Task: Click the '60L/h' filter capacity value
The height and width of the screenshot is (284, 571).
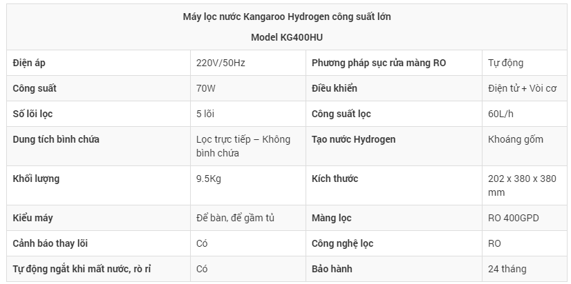Action: coord(502,114)
